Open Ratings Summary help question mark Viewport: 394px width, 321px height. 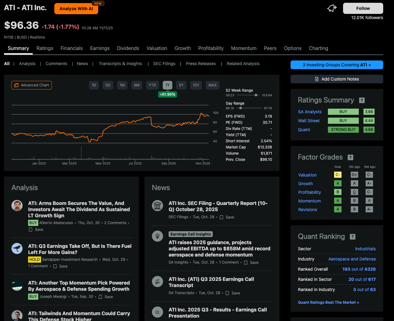tap(362, 100)
